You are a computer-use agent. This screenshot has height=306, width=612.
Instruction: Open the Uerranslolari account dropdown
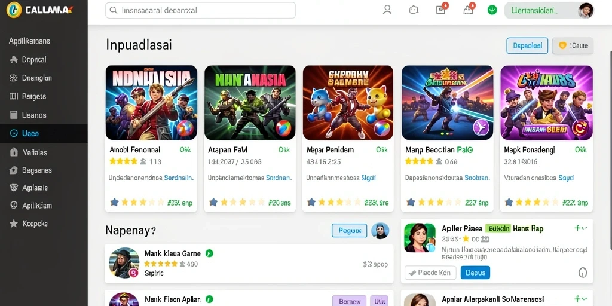click(x=549, y=11)
